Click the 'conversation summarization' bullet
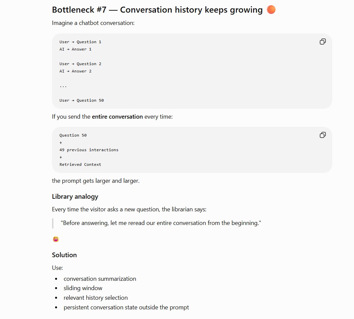 pyautogui.click(x=100, y=279)
